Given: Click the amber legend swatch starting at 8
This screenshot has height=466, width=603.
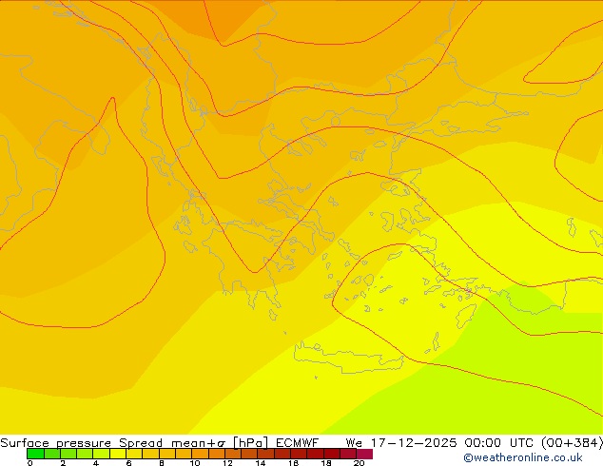Looking at the screenshot, I should (x=166, y=454).
